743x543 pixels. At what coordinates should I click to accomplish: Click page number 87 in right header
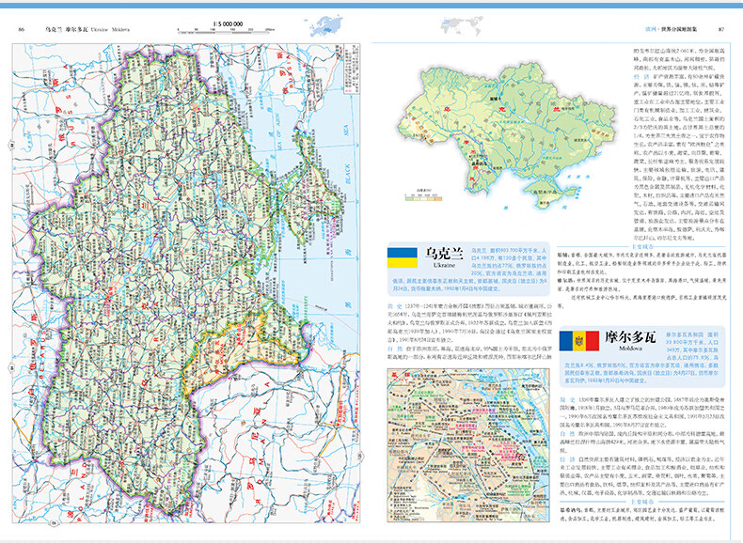(x=721, y=29)
